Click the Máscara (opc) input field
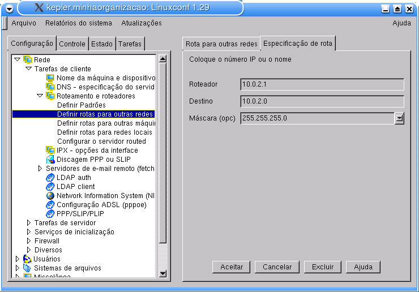Viewport: 419px width, 292px height. (x=318, y=118)
